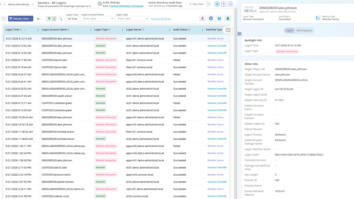Click the green filter funnel icon
354x199 pixels.
pos(49,19)
